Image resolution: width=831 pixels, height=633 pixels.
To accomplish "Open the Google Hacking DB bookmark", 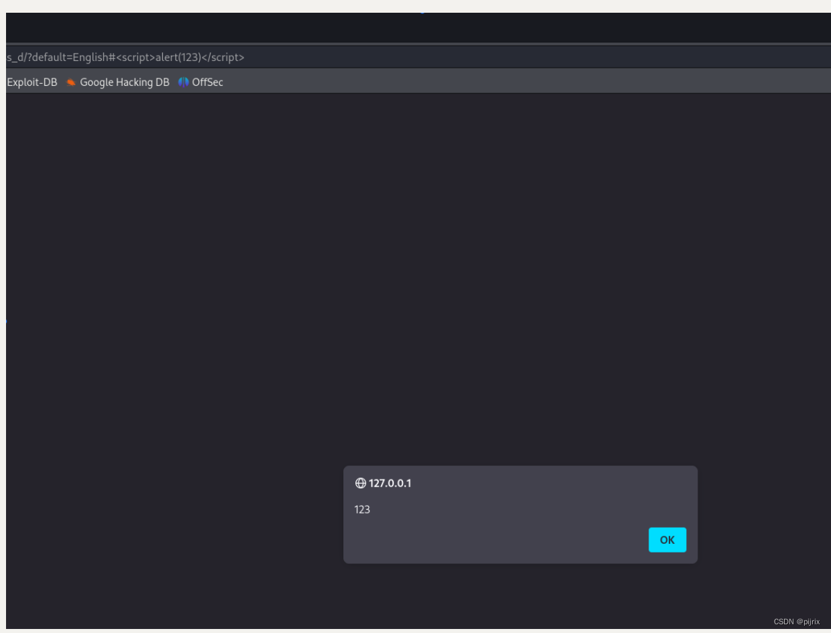I will (117, 82).
